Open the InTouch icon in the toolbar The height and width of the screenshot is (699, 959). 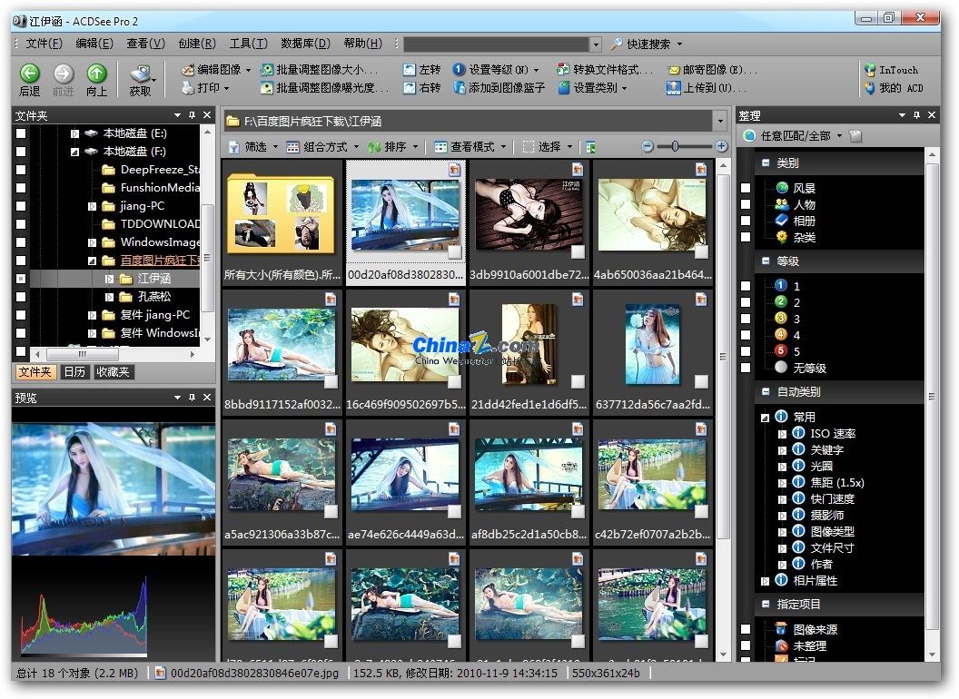coord(870,70)
